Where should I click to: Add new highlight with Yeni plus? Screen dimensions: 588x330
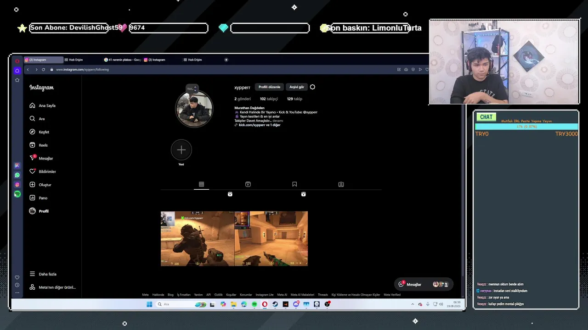click(x=181, y=150)
